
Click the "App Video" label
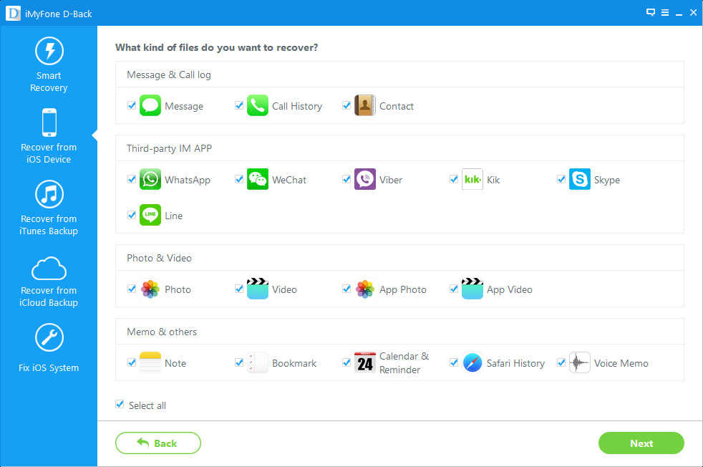tap(509, 290)
